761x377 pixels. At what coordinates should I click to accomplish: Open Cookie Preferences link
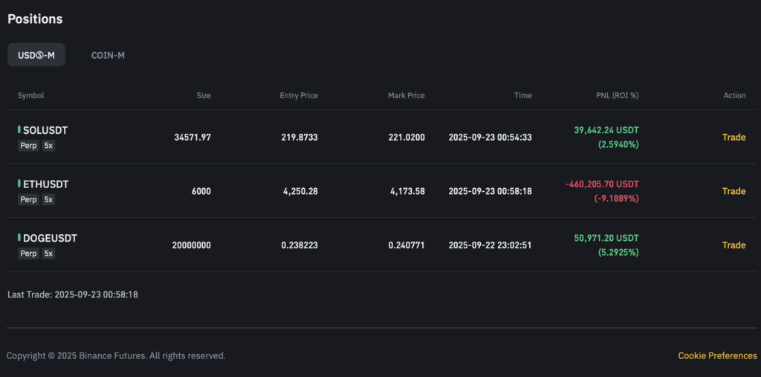(x=717, y=356)
